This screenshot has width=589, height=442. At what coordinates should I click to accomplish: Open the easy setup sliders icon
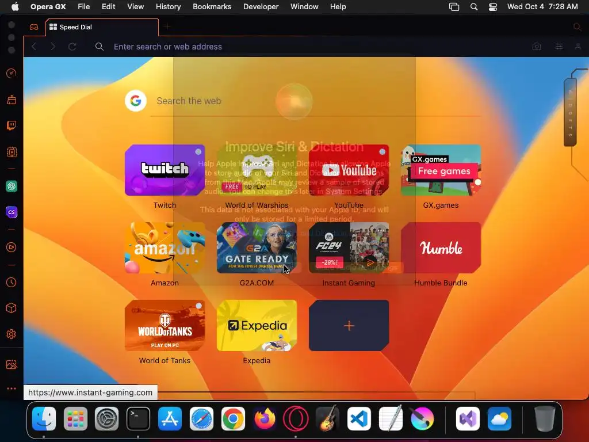(x=559, y=47)
